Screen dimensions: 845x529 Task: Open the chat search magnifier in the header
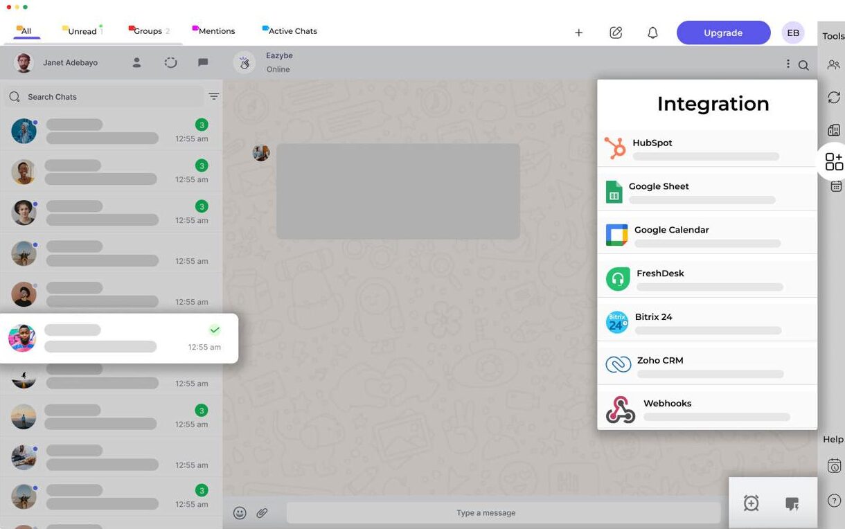(x=803, y=63)
